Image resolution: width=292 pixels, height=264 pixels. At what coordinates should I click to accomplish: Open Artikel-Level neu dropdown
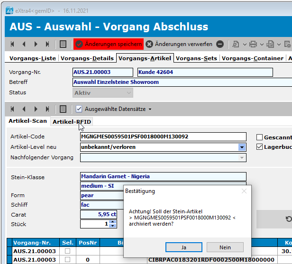242,147
